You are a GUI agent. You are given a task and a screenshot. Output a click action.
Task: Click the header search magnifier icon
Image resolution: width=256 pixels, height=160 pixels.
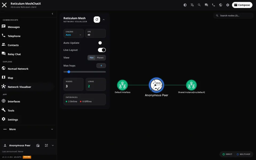coord(199,5)
